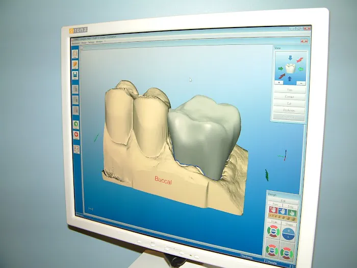Click the minus half of the blue Shape circle
The height and width of the screenshot is (268, 357).
tap(289, 237)
